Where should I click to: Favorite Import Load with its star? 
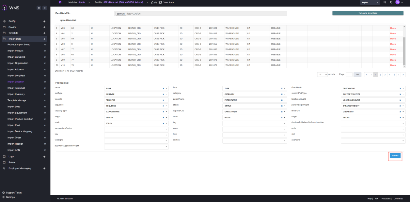click(x=45, y=107)
